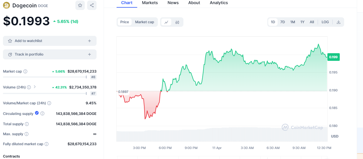The width and height of the screenshot is (363, 159).
Task: Set chart range to 7D
Action: tap(283, 22)
